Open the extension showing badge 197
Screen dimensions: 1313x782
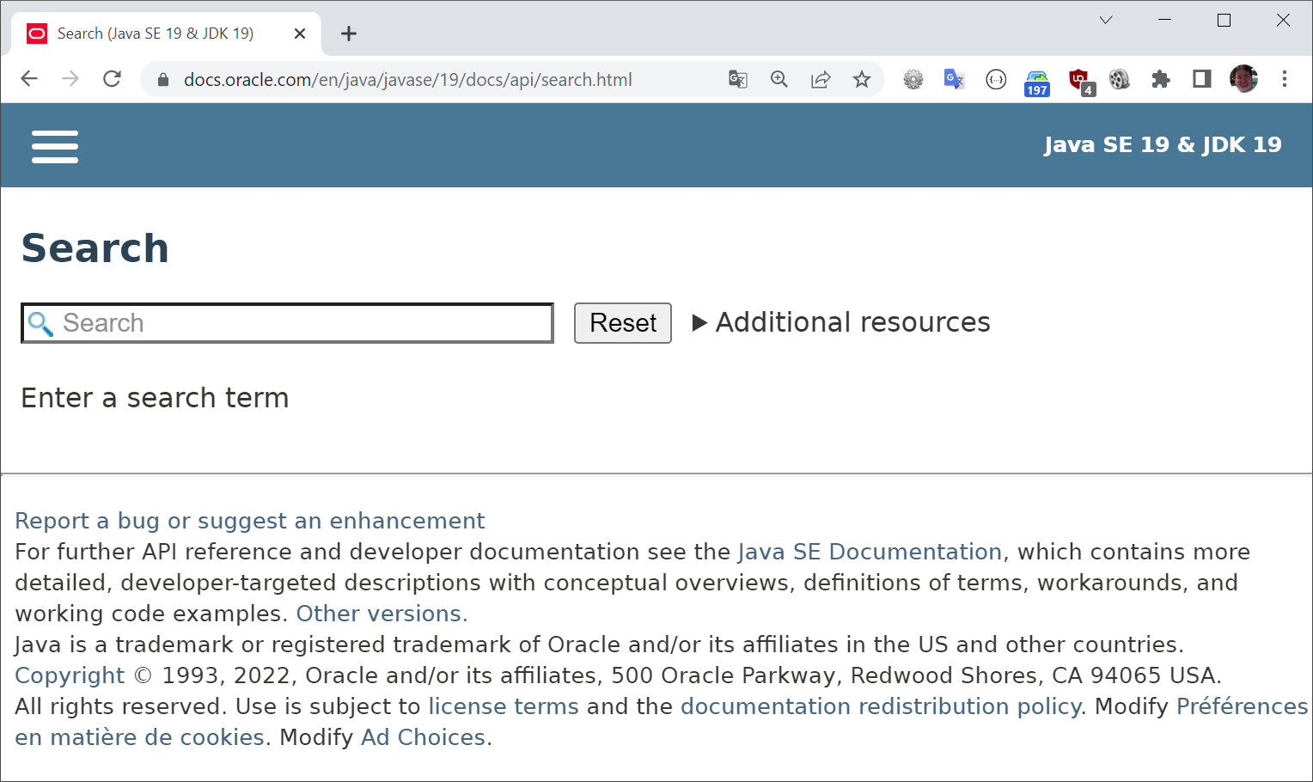pos(1037,82)
